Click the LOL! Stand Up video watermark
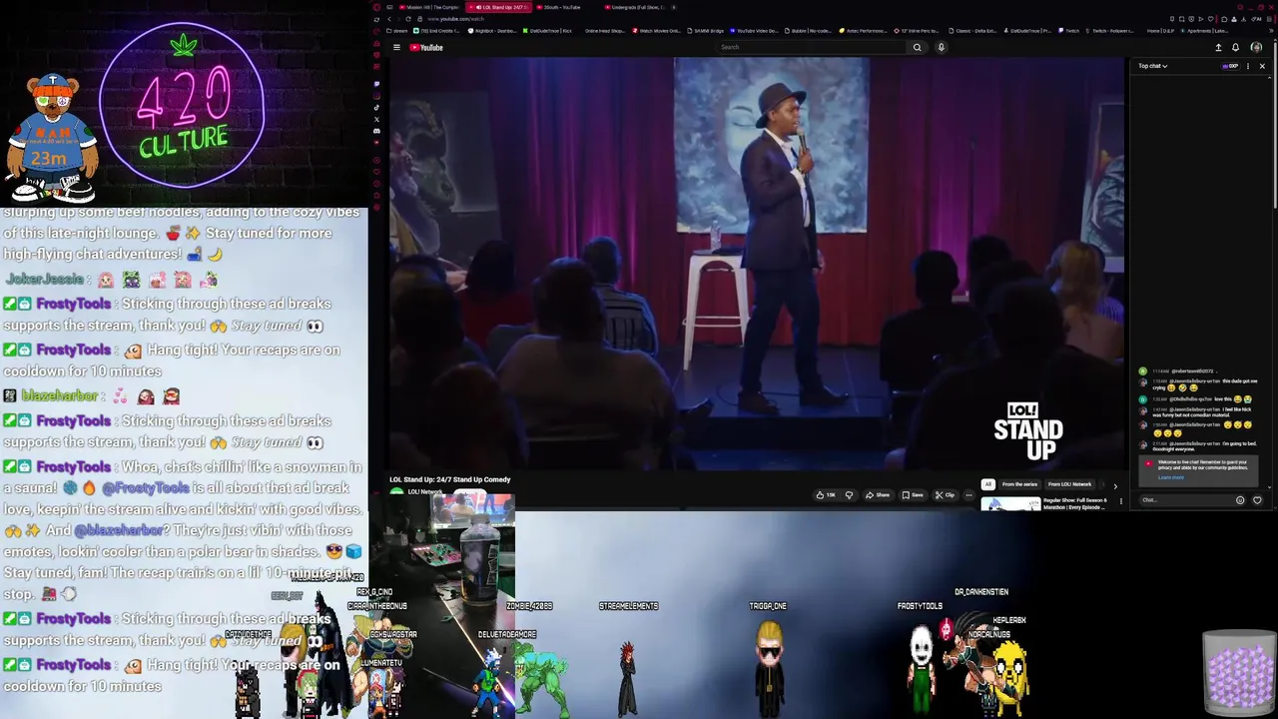 [1027, 431]
